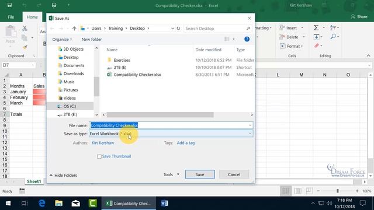The height and width of the screenshot is (210, 374).
Task: Click the Cut scissors icon in Clipboard group
Action: pyautogui.click(x=25, y=29)
